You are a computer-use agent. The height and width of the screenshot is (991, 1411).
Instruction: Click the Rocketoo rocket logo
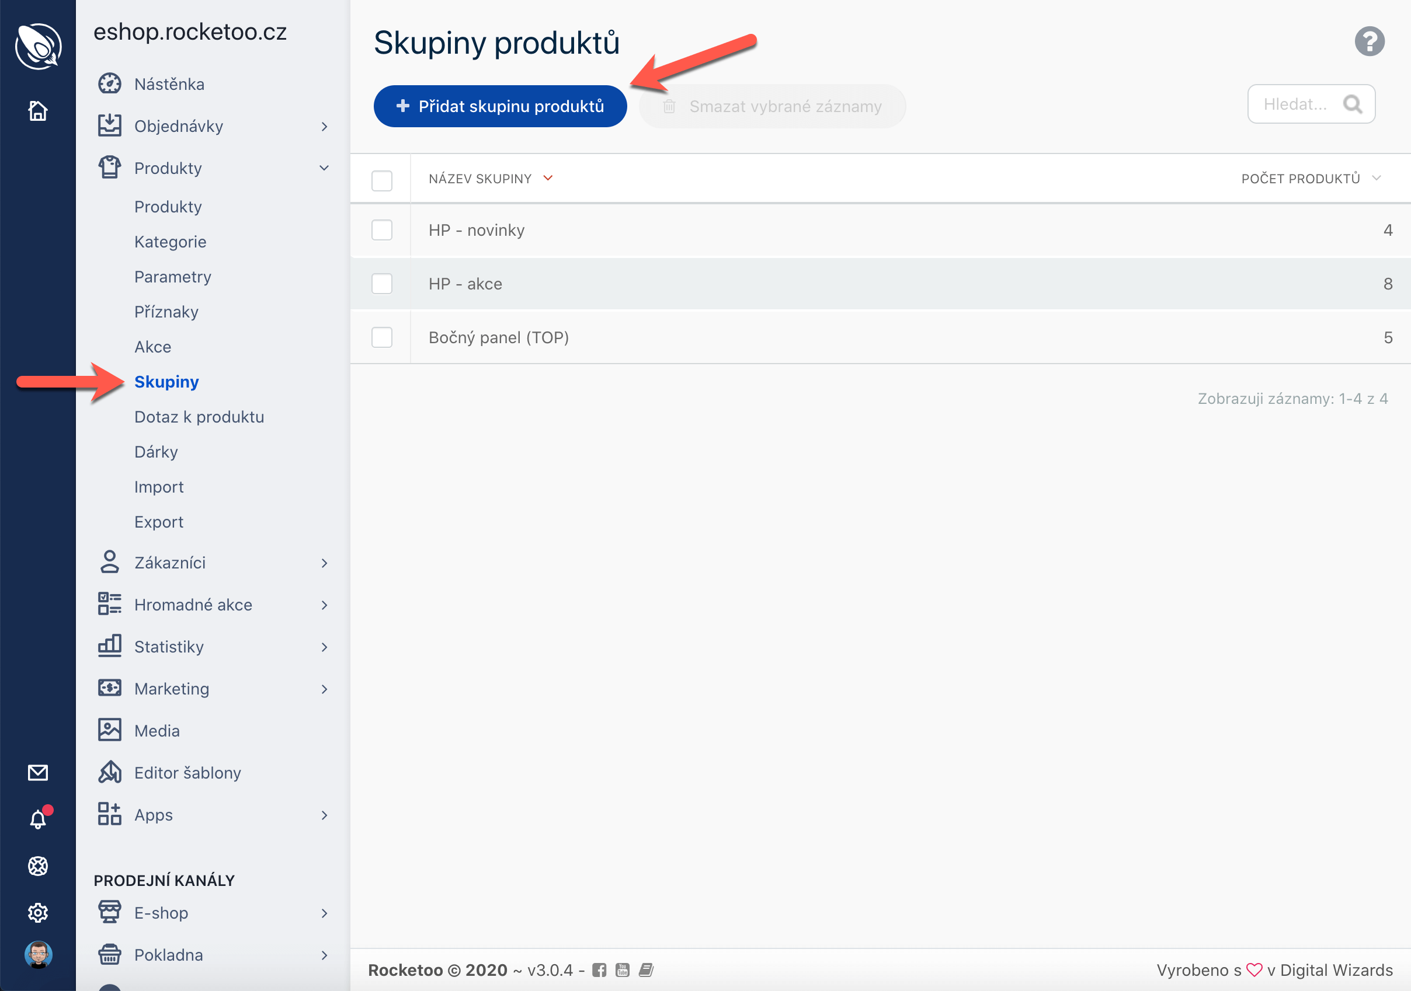[x=37, y=46]
